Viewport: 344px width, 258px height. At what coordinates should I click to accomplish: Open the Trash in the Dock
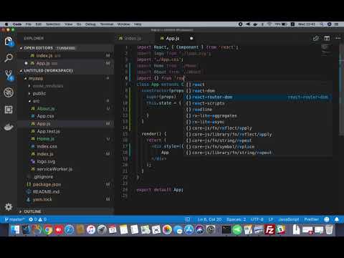click(329, 230)
